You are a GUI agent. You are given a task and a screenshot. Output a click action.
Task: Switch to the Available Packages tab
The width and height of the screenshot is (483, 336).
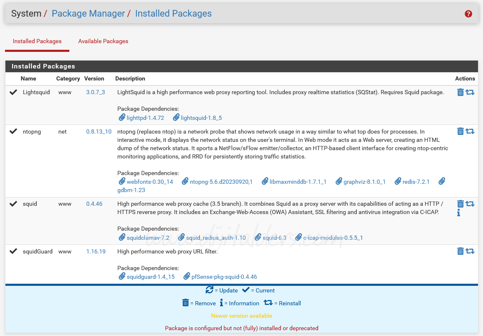click(x=103, y=41)
